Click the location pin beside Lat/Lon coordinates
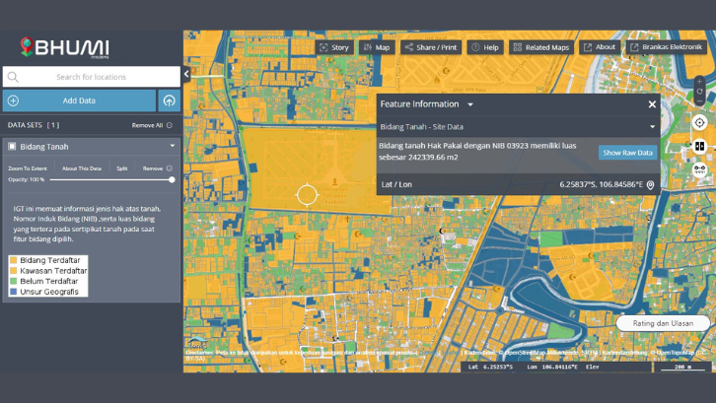Image resolution: width=716 pixels, height=403 pixels. 651,184
